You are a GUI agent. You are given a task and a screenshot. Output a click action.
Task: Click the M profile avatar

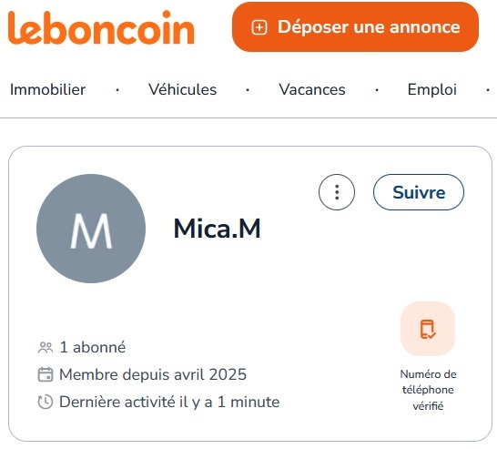coord(91,229)
